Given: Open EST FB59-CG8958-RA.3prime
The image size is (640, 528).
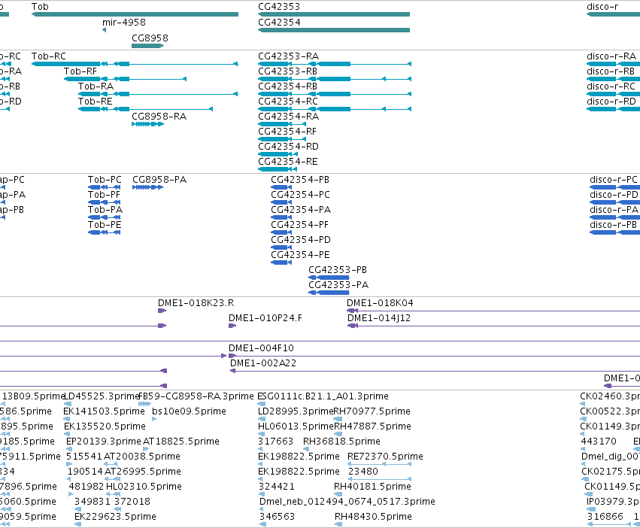Looking at the screenshot, I should click(196, 396).
